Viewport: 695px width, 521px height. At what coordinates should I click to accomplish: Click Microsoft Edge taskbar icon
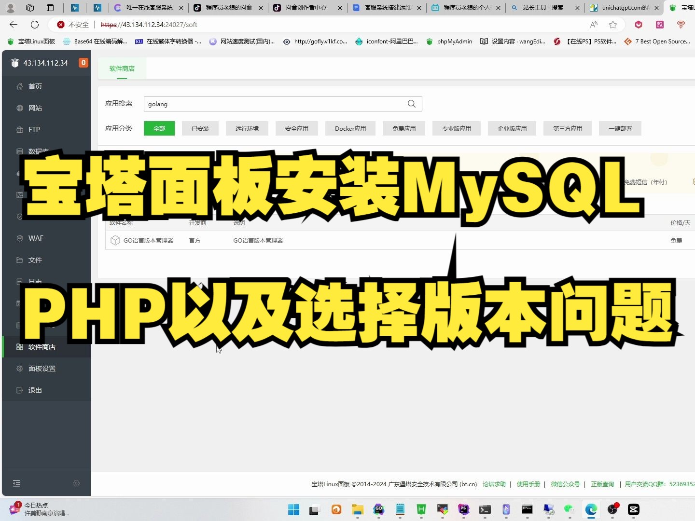coord(591,509)
